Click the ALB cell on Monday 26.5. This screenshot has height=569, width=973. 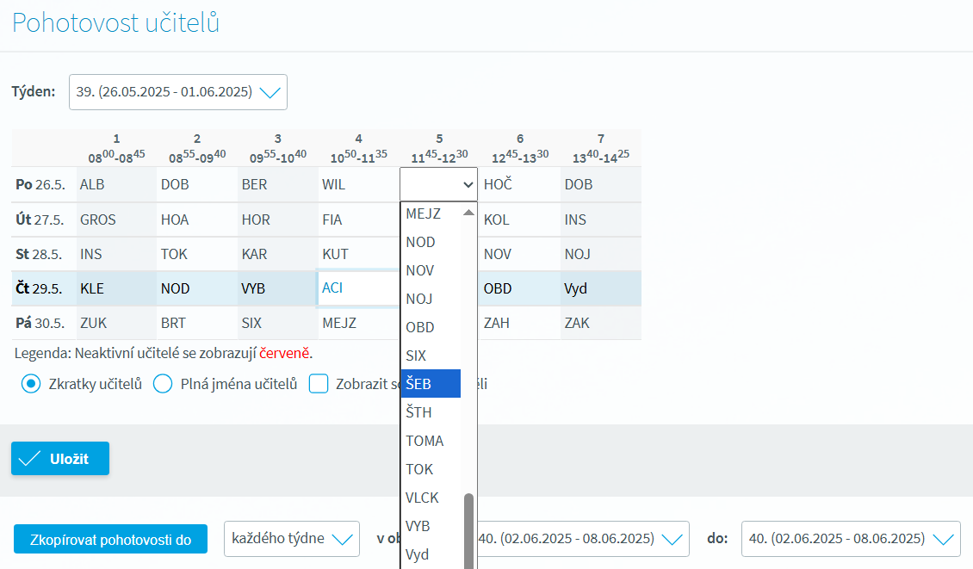click(116, 184)
